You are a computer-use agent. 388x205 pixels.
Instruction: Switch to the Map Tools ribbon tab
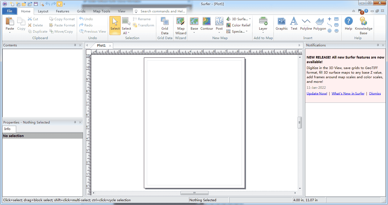tap(102, 11)
